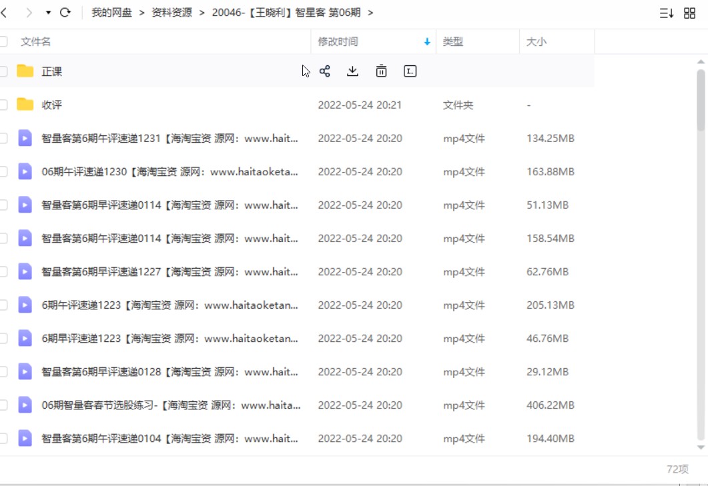This screenshot has height=486, width=708.
Task: Click the 406.22MB size cell
Action: coord(551,405)
